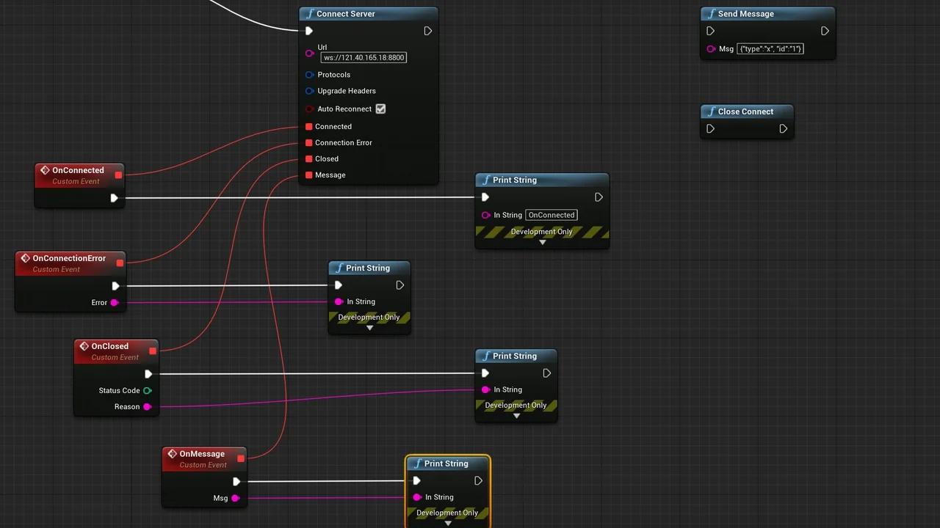The width and height of the screenshot is (940, 528).
Task: Expand Development Only on the middle Print String
Action: [369, 327]
